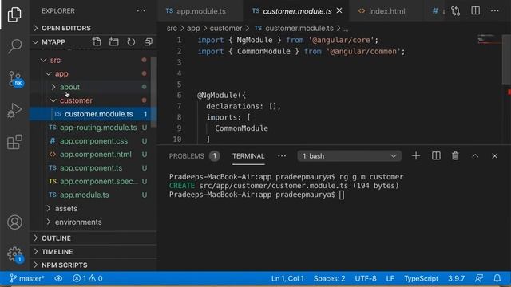Expand the about folder

(69, 87)
